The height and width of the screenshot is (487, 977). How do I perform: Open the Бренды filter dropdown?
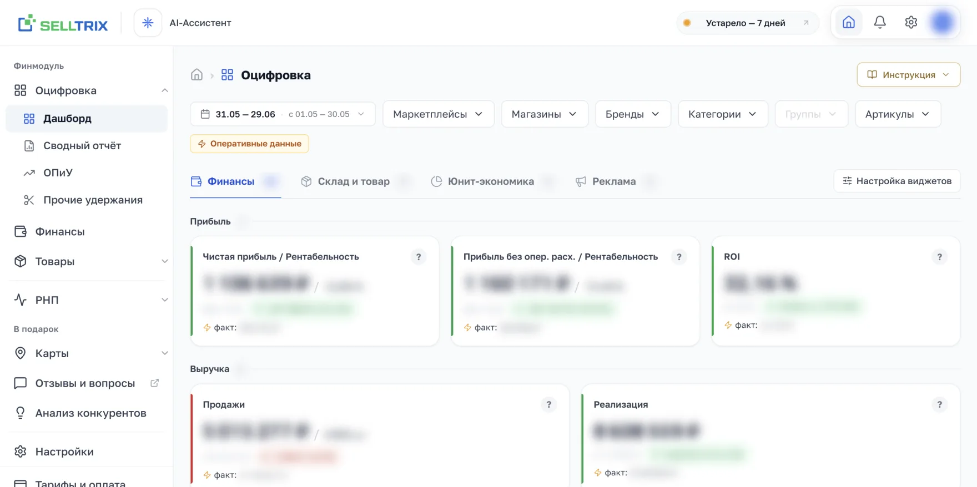tap(633, 114)
